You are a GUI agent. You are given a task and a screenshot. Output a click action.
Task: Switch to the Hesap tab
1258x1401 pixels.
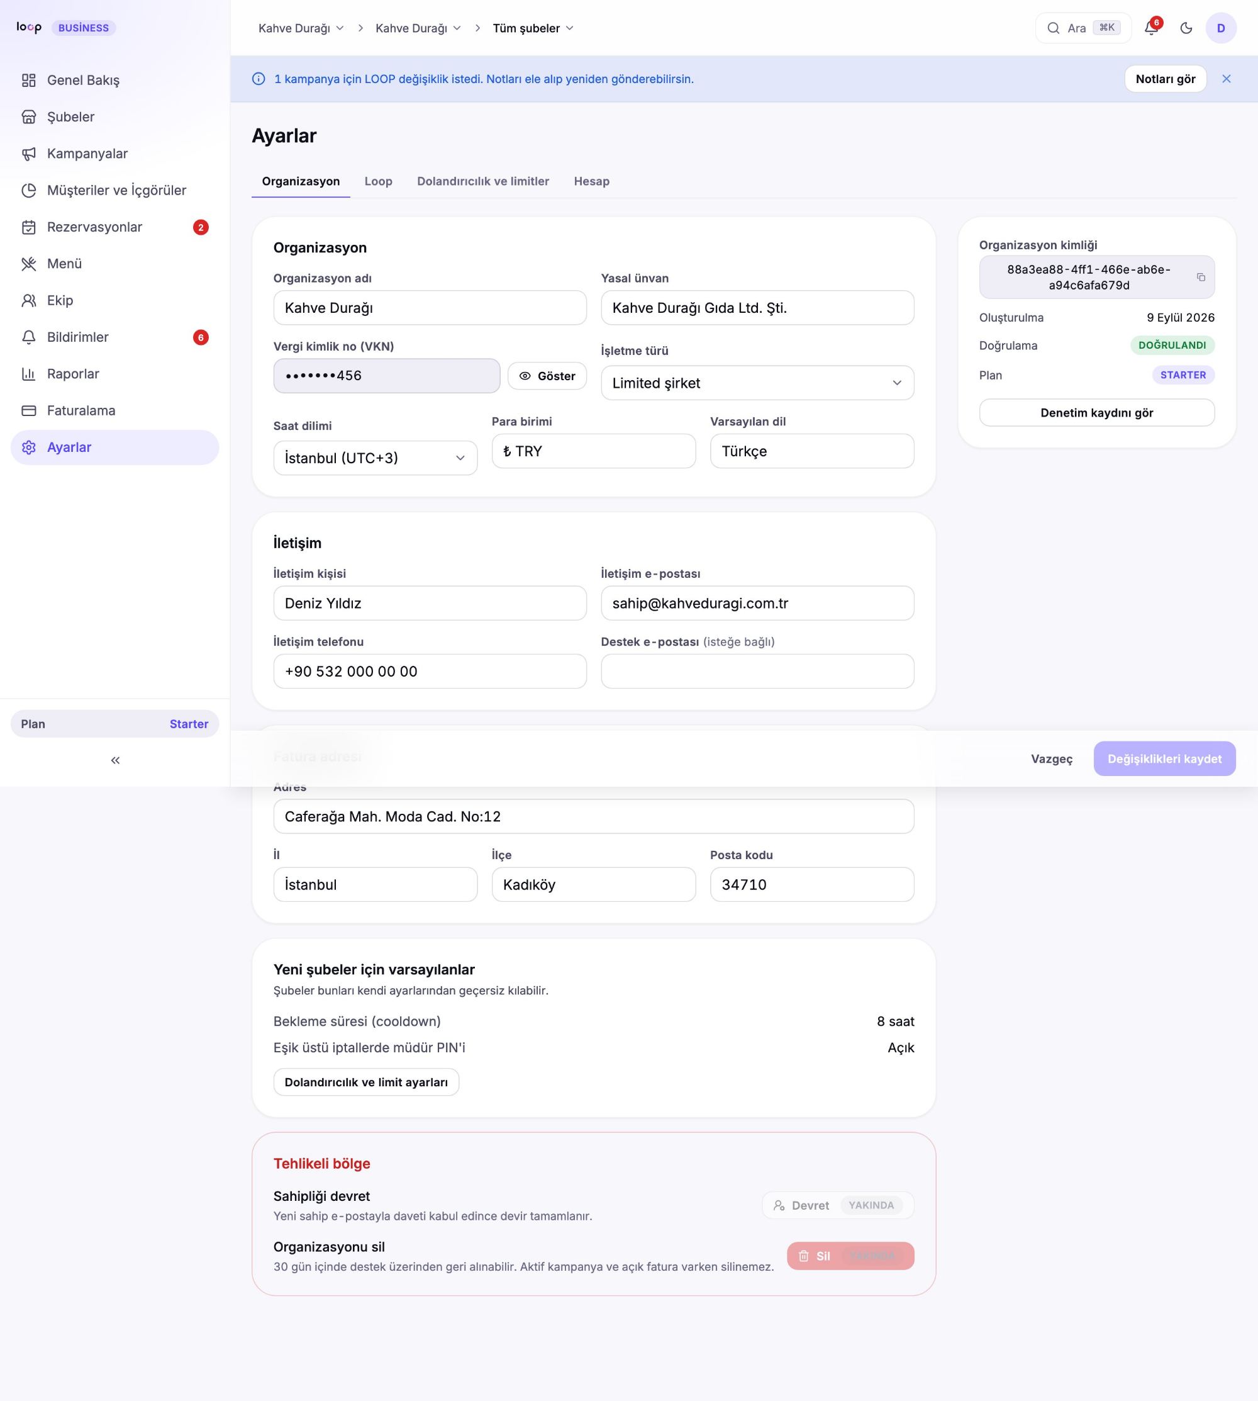click(x=592, y=181)
